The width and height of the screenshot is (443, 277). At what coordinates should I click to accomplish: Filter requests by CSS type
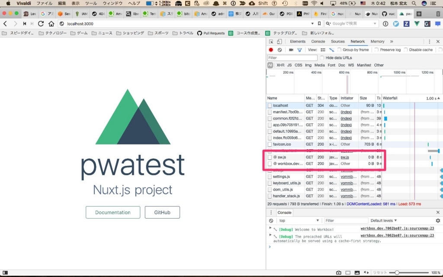[x=299, y=65]
